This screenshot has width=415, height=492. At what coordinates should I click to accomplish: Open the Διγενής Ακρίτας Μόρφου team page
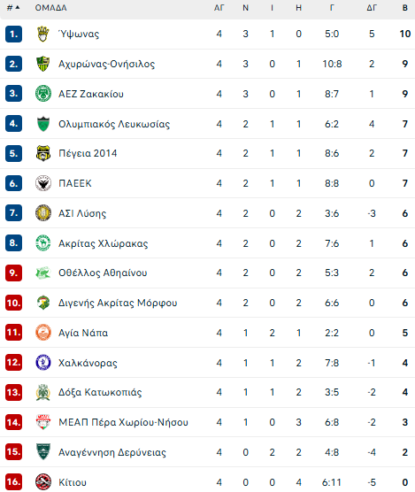[118, 303]
